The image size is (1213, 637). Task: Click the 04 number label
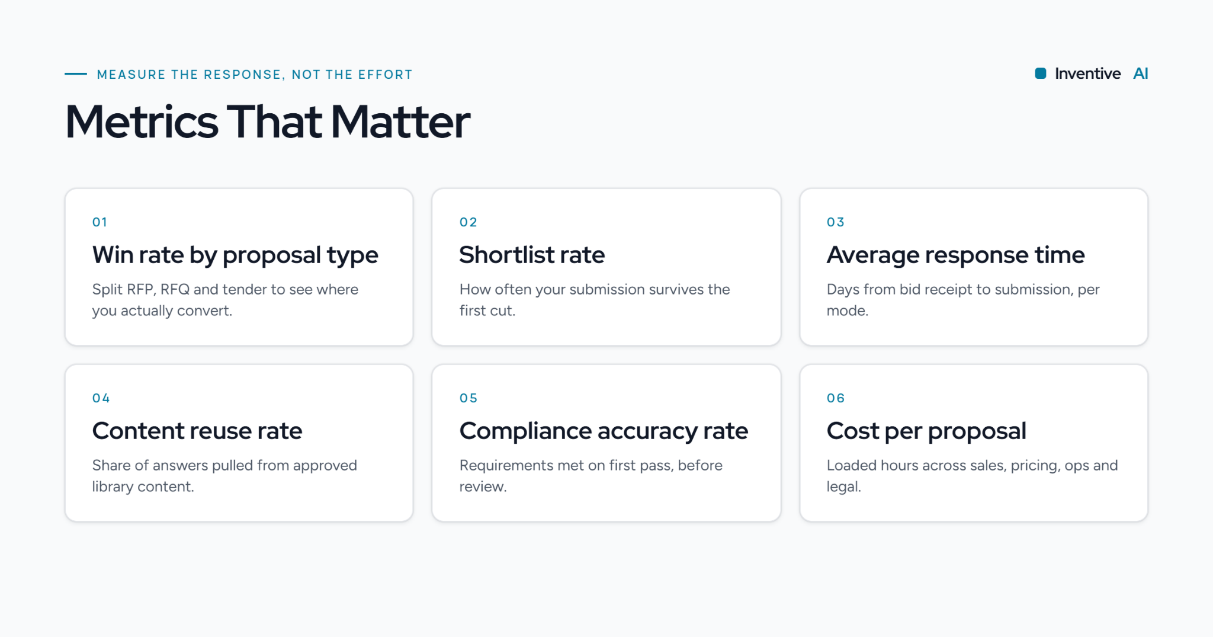tap(101, 398)
